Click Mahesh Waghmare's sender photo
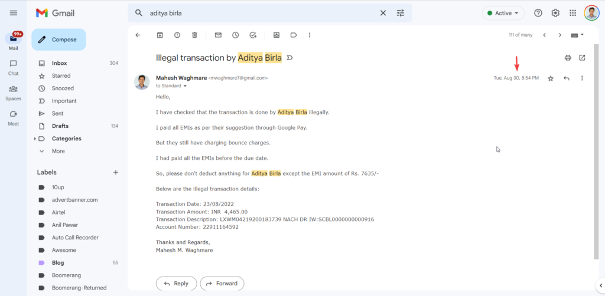605x296 pixels. (142, 82)
